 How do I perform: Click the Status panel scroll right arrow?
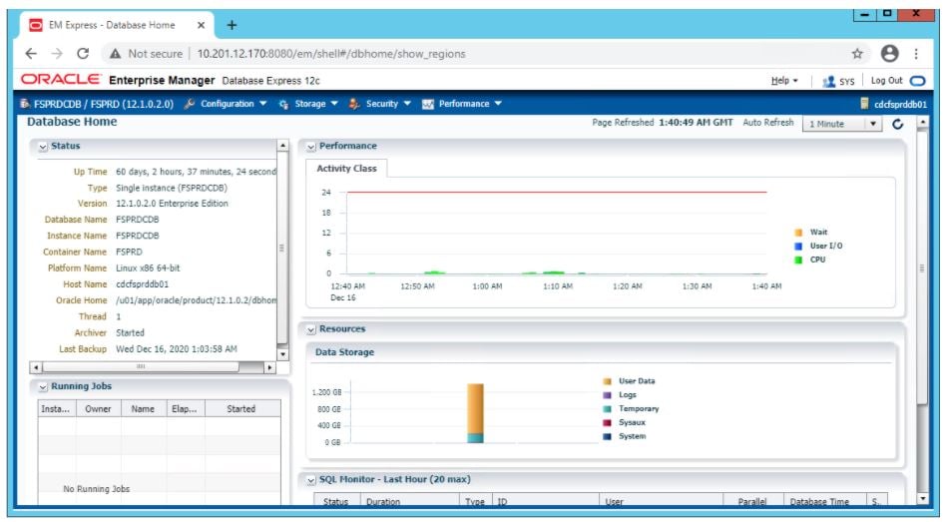[x=269, y=367]
